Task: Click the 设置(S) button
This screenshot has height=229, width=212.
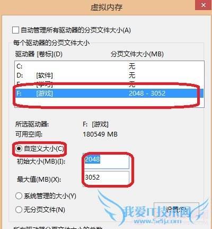Action: click(x=176, y=210)
